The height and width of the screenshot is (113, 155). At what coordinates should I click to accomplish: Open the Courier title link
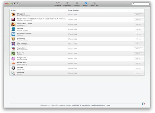20,28
